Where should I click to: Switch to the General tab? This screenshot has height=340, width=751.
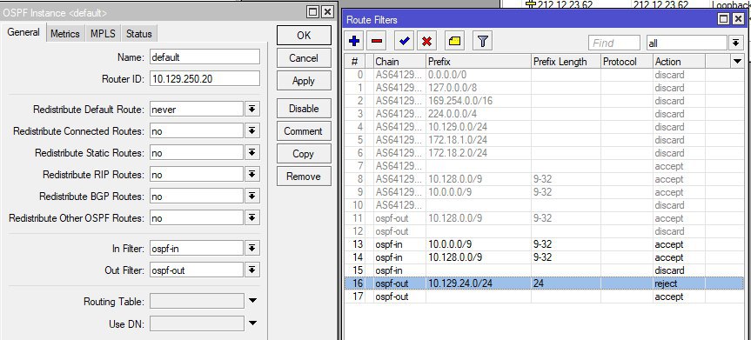23,32
